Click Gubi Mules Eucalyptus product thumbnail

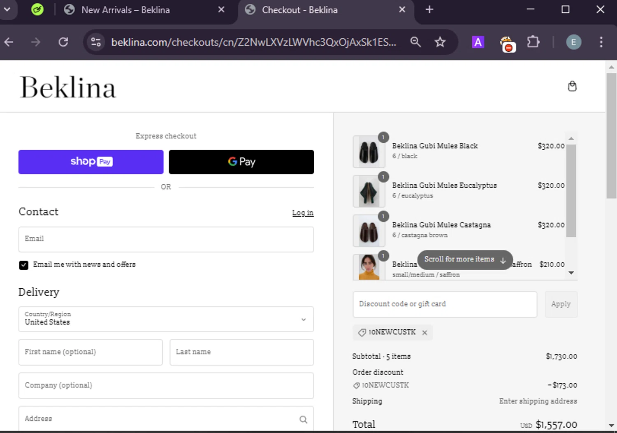click(x=369, y=191)
